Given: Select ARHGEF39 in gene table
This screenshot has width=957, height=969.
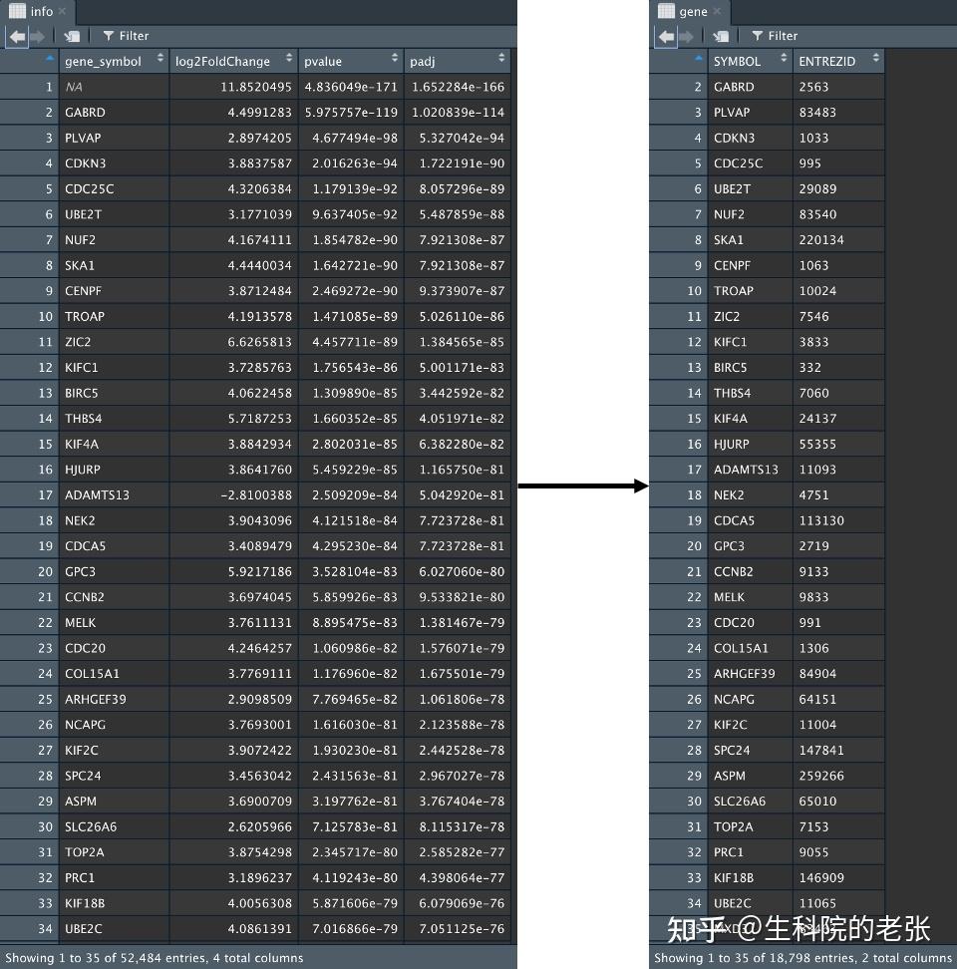Looking at the screenshot, I should tap(744, 674).
